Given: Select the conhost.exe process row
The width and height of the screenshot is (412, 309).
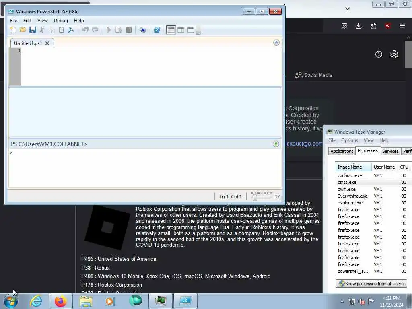Looking at the screenshot, I should (x=373, y=175).
